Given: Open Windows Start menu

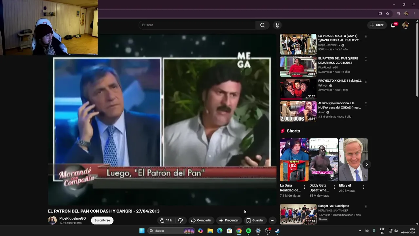Looking at the screenshot, I should pyautogui.click(x=142, y=231).
